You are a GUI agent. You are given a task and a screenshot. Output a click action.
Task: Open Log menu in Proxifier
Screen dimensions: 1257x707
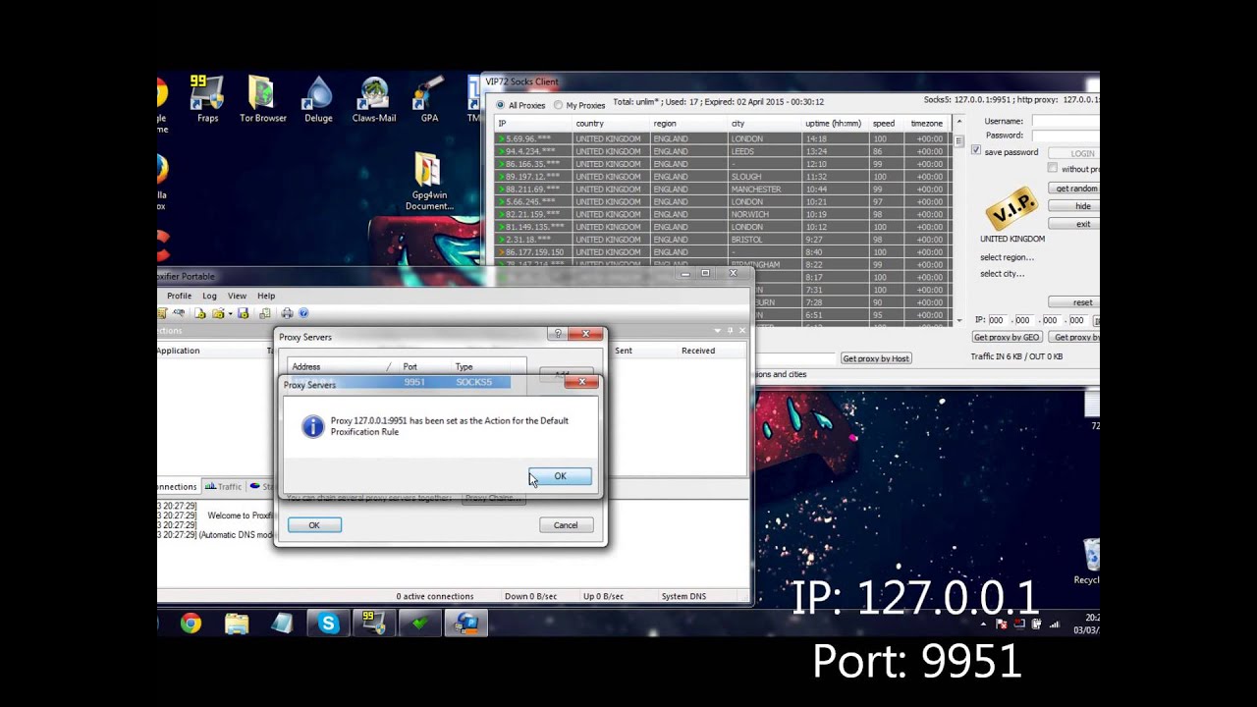click(209, 296)
